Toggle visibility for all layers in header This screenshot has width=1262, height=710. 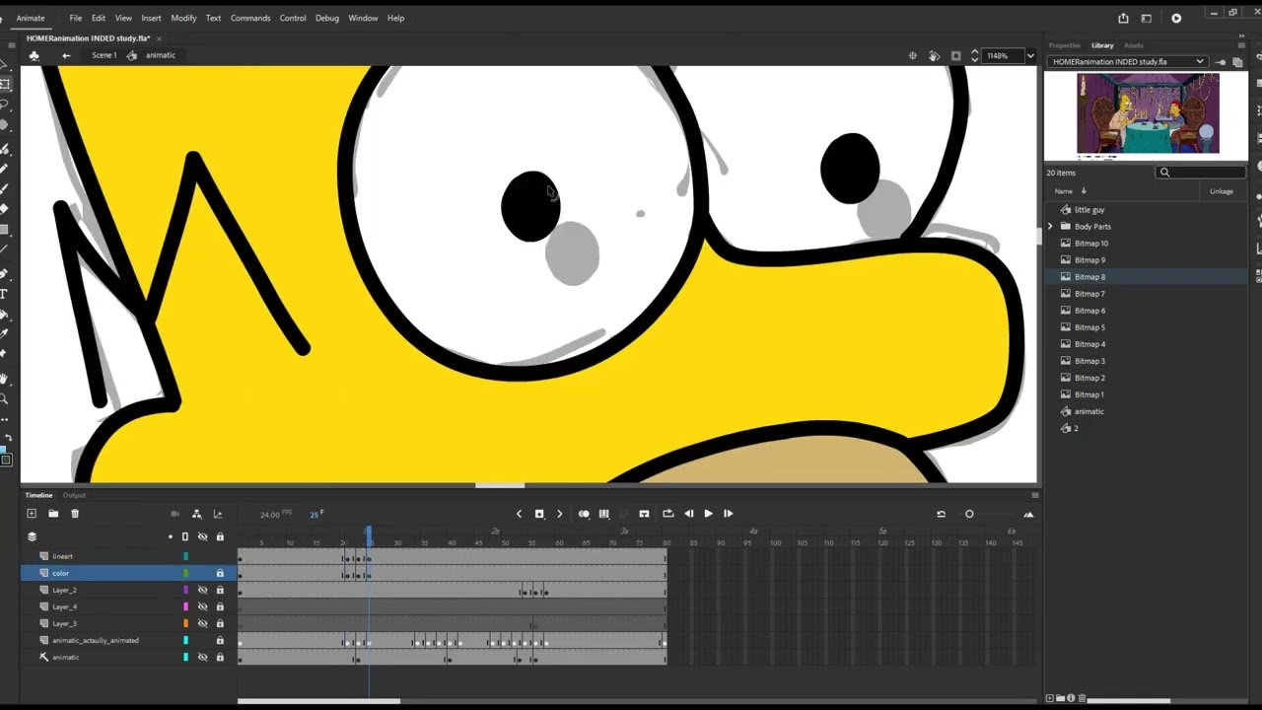point(202,536)
